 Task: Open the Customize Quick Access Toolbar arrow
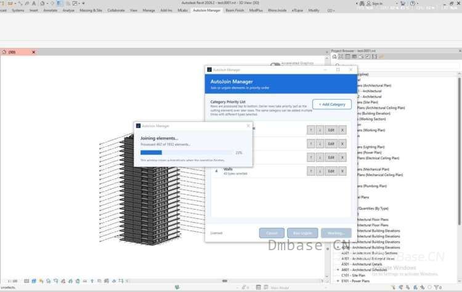coord(83,3)
